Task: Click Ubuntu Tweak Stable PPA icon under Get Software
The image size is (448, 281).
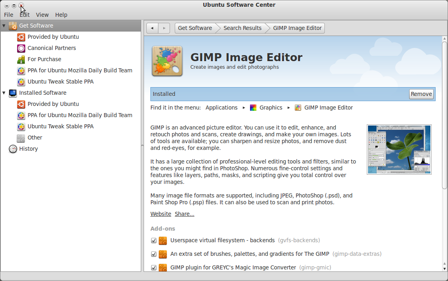Action: click(21, 82)
